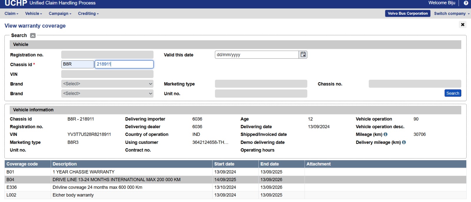Click the Description column header
Screen dimensions: 471x202
coord(132,164)
